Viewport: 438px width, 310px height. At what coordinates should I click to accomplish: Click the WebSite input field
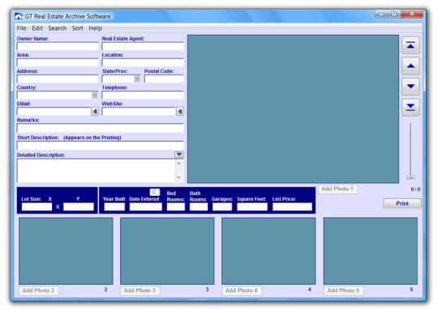tap(139, 112)
